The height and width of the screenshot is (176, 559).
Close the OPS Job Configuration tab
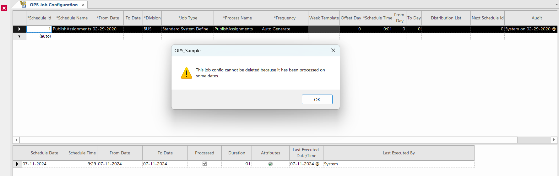83,5
